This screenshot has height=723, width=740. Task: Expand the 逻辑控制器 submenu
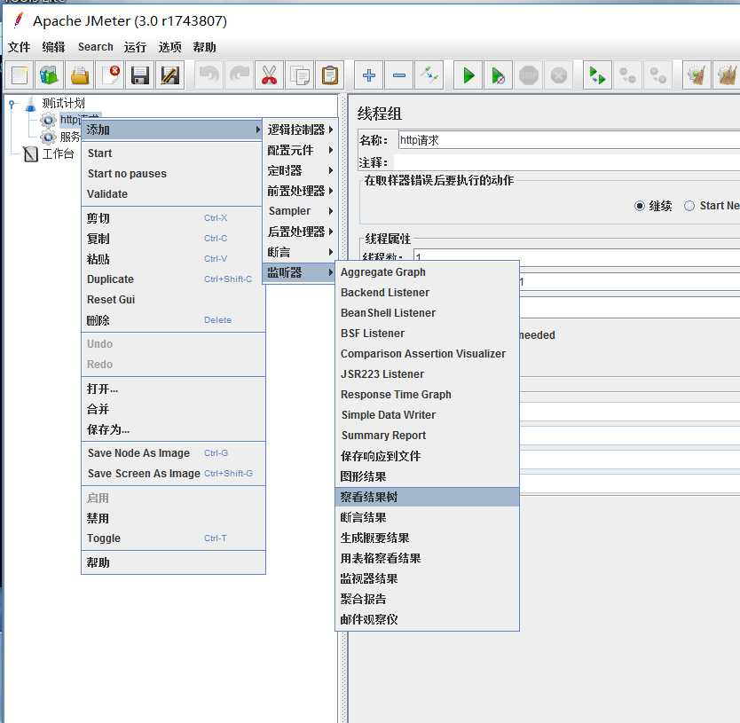[x=300, y=130]
